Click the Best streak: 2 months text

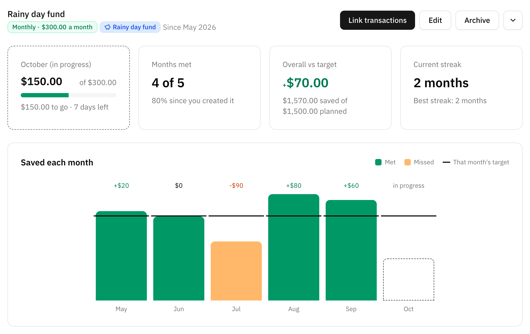coord(450,101)
